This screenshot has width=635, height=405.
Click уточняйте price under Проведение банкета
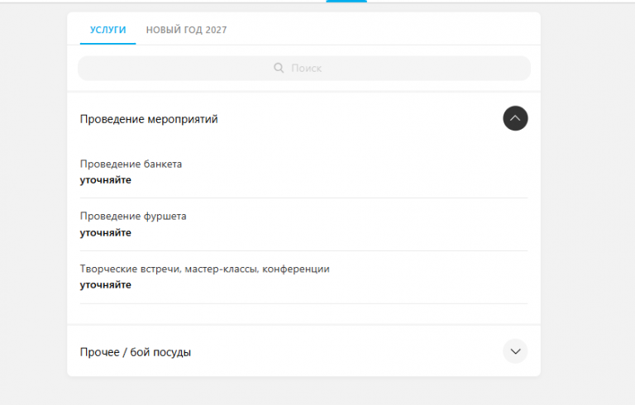click(106, 180)
